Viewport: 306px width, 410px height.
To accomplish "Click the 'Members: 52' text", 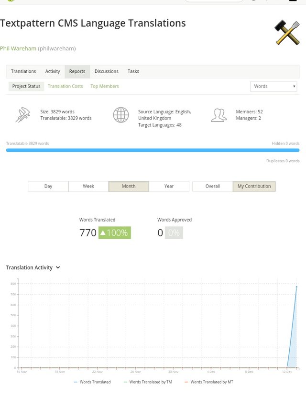I will coord(249,111).
